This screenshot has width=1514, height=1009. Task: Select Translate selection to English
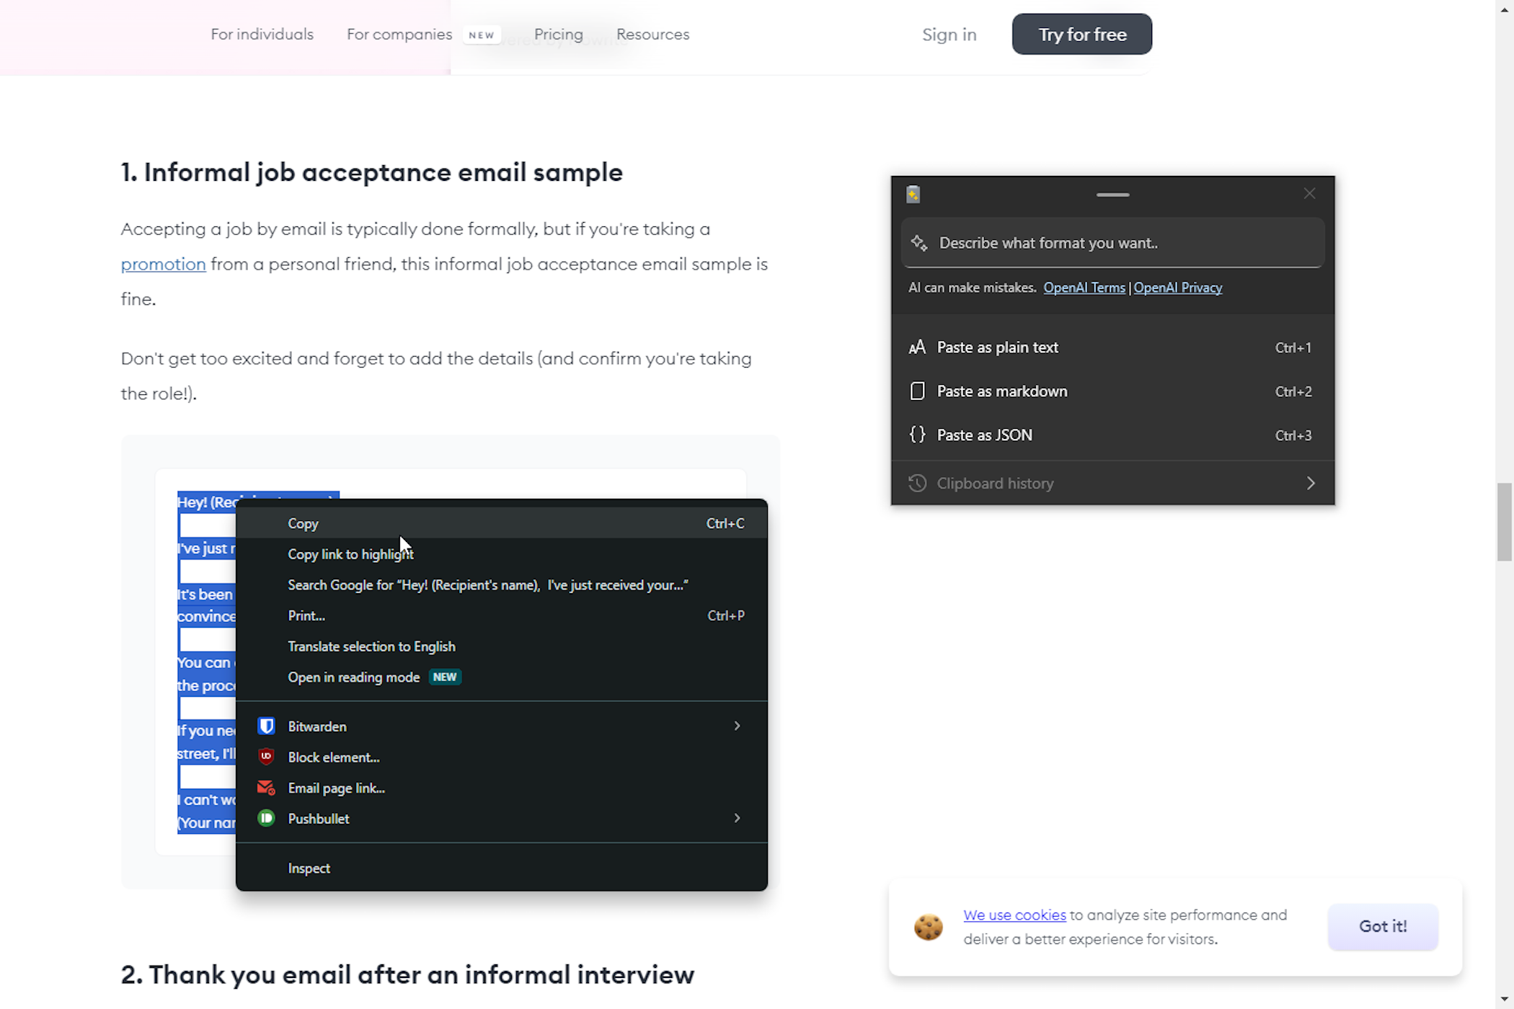(502, 646)
